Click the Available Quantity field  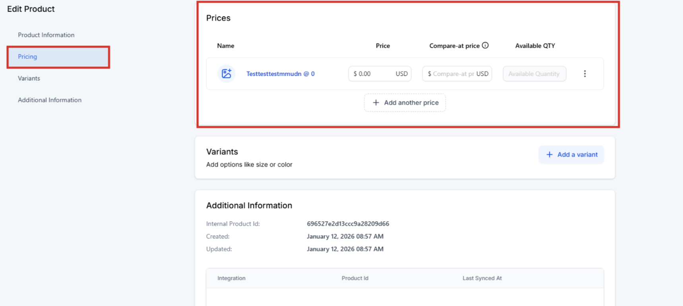tap(534, 74)
